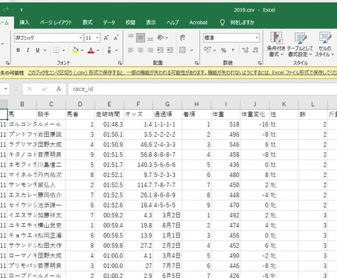Open the 数式 ribbon tab
Image resolution: width=337 pixels, height=278 pixels.
[x=87, y=23]
